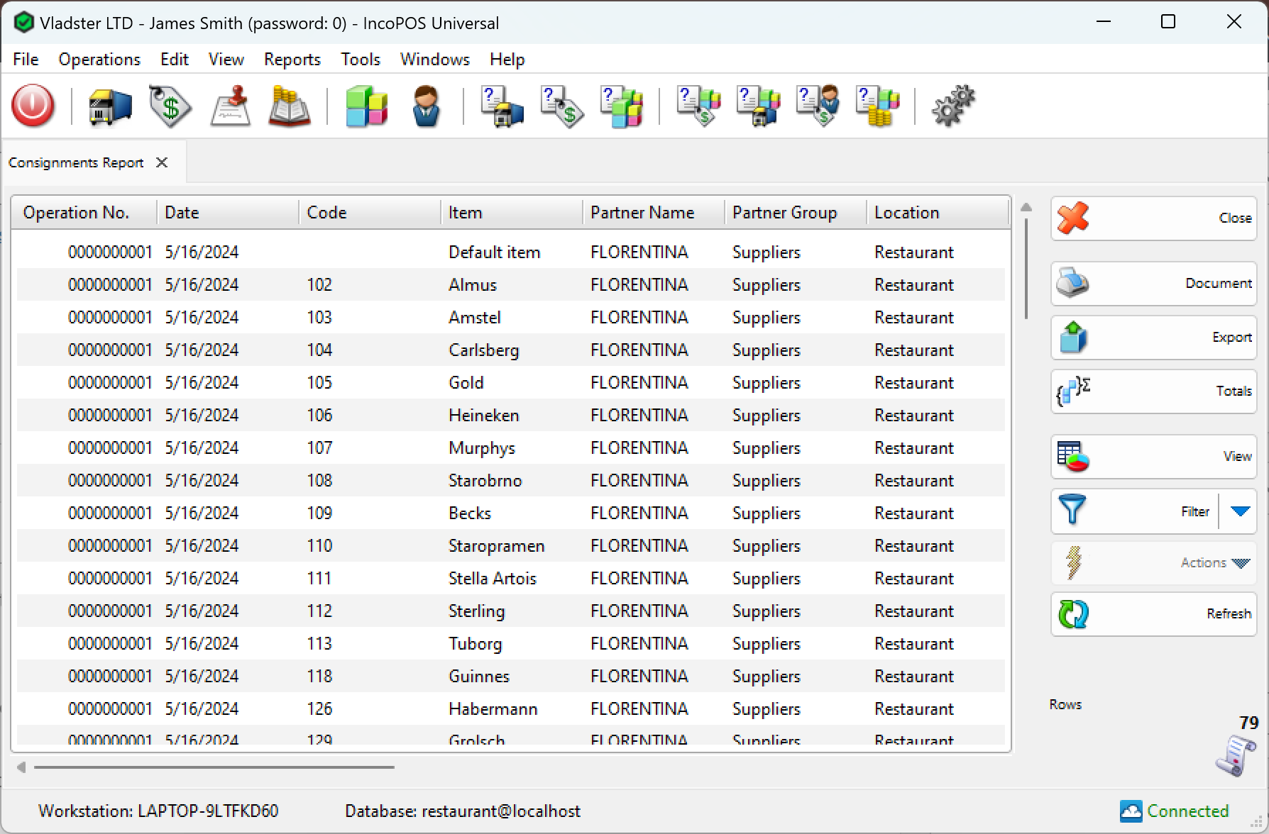Image resolution: width=1269 pixels, height=834 pixels.
Task: Open the File menu
Action: click(x=26, y=60)
